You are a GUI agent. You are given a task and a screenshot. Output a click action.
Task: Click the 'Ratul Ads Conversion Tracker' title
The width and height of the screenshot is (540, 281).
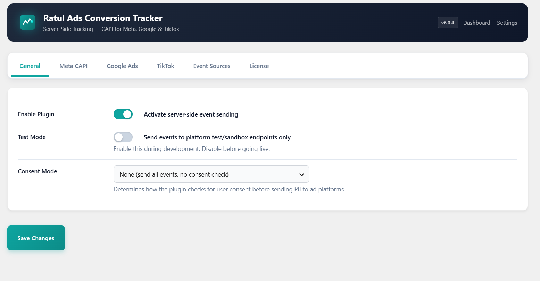[x=103, y=18]
